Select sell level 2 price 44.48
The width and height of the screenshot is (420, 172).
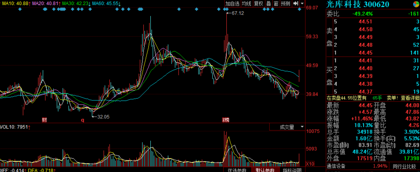365,45
